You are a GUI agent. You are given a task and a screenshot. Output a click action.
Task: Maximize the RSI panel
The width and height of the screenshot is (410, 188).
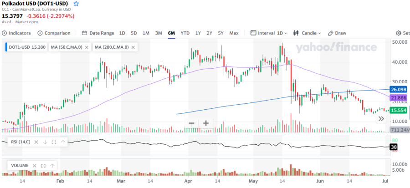pyautogui.click(x=54, y=142)
